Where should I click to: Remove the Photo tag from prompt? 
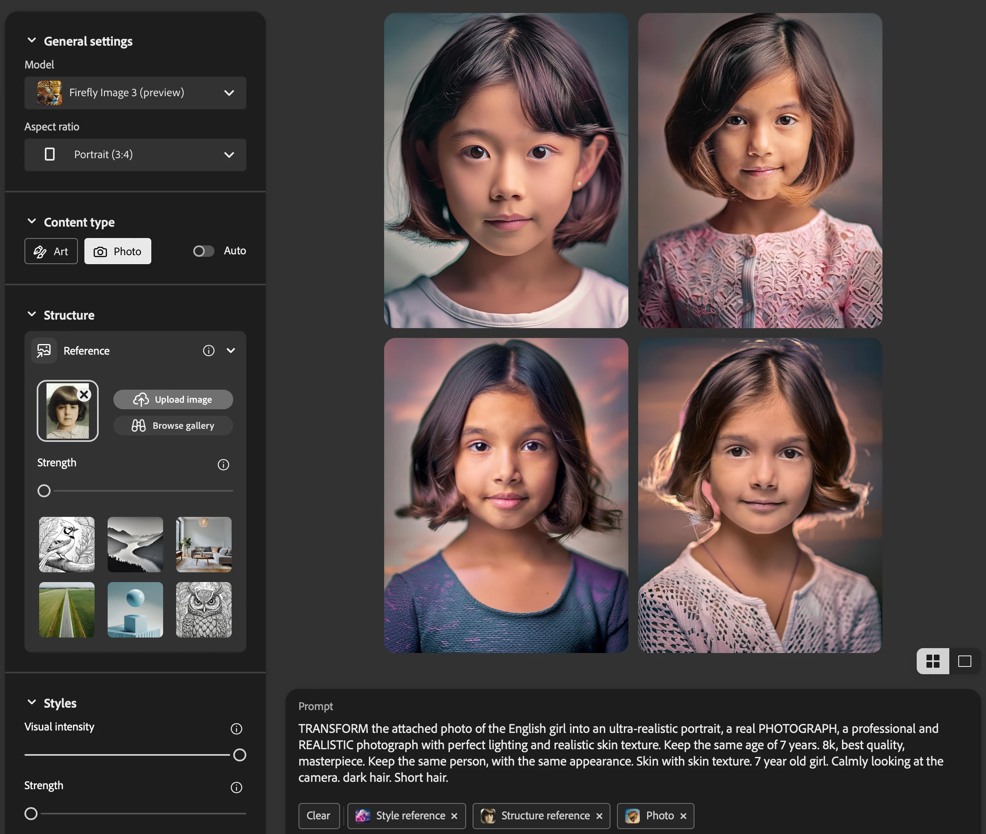pos(683,816)
